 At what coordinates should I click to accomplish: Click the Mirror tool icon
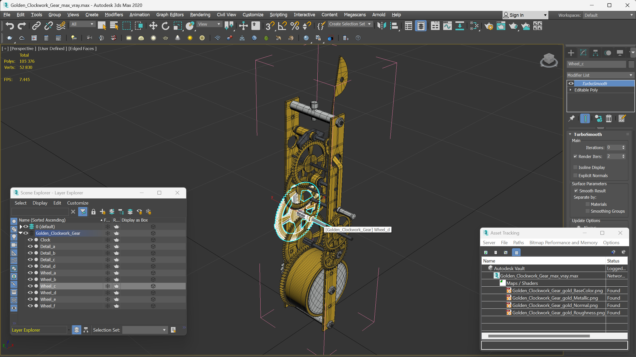click(382, 26)
